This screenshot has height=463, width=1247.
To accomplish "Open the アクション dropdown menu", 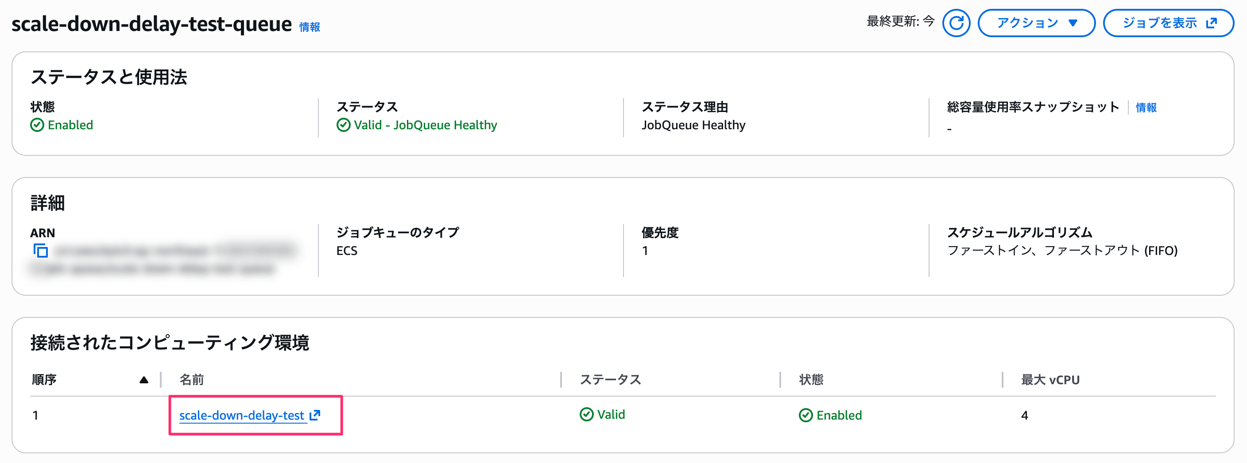I will pyautogui.click(x=1036, y=22).
